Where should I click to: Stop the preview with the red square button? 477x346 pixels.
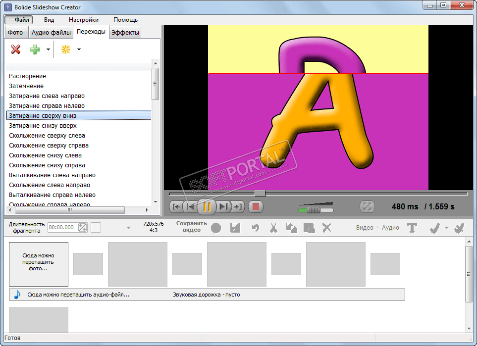pyautogui.click(x=256, y=207)
